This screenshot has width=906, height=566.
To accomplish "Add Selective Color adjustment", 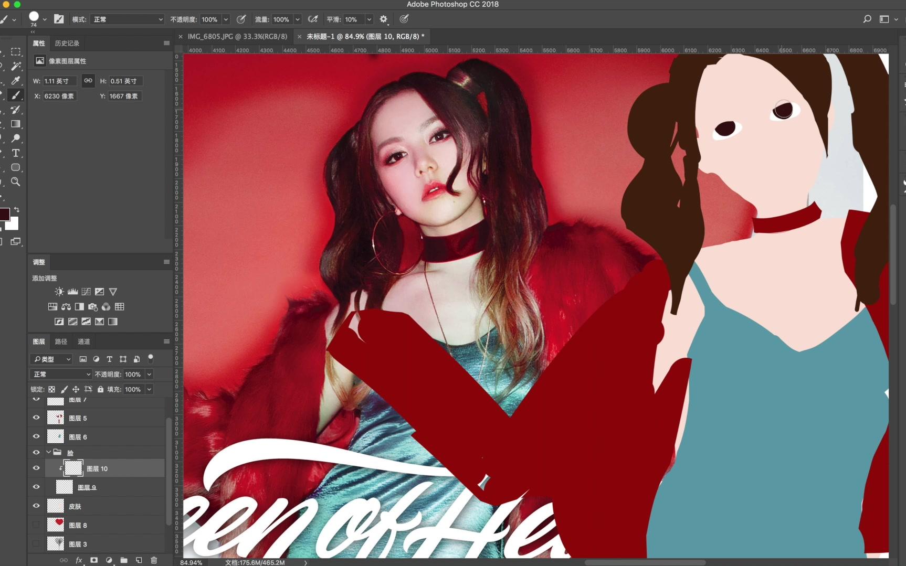I will tap(99, 322).
